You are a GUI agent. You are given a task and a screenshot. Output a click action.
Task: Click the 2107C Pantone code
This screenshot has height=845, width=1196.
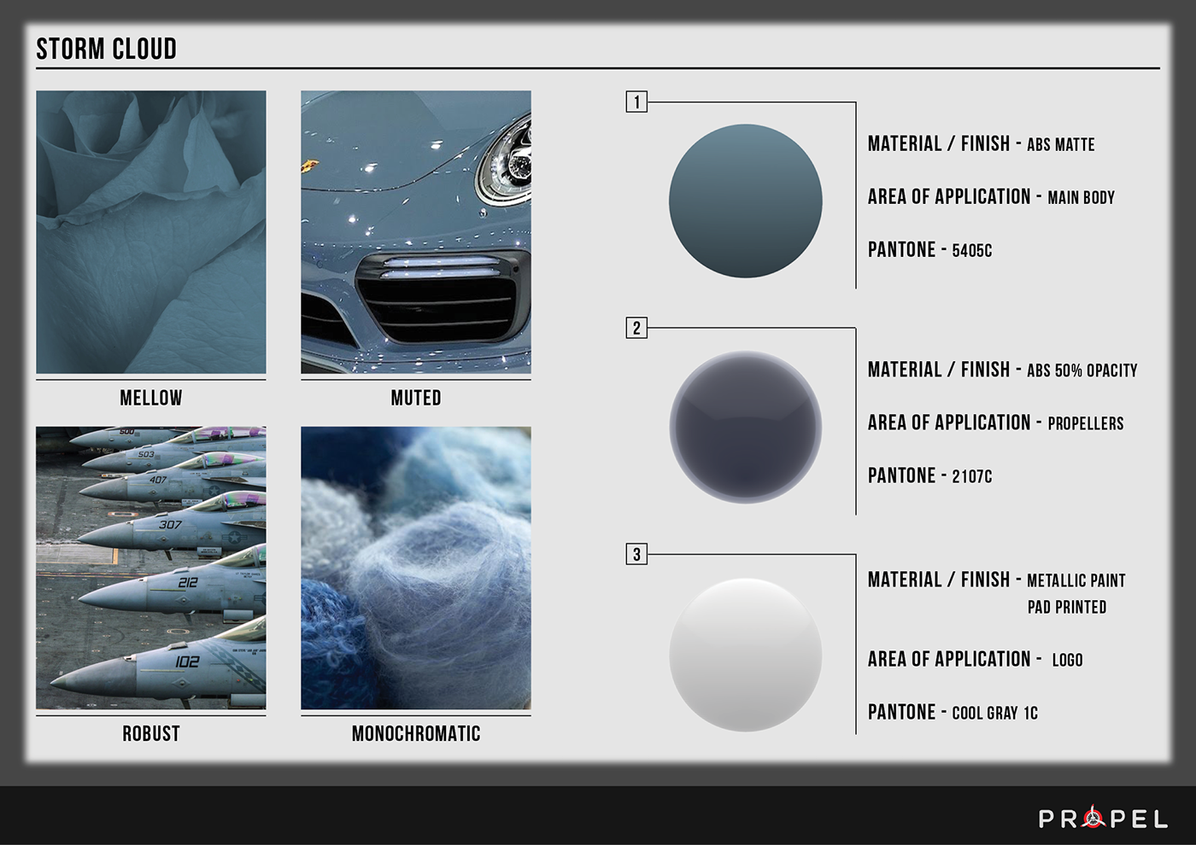972,476
